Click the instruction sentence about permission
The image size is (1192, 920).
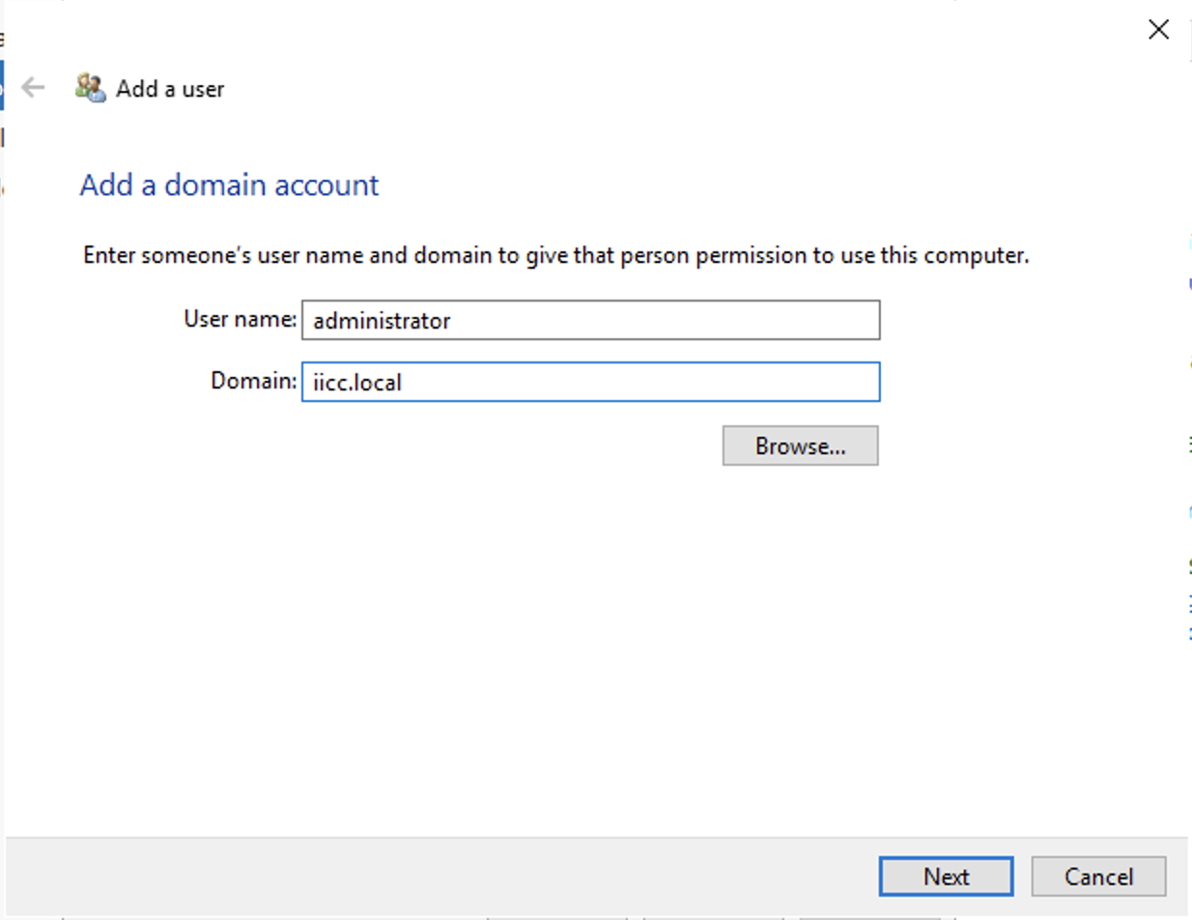pyautogui.click(x=555, y=257)
